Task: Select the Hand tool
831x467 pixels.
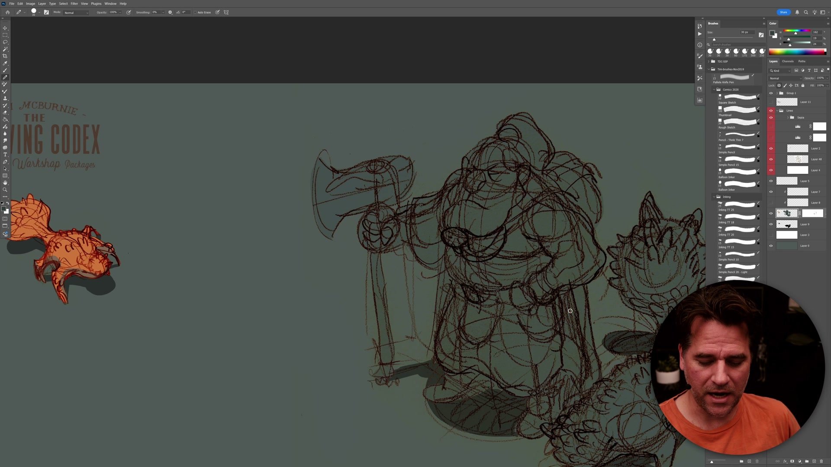Action: (5, 182)
